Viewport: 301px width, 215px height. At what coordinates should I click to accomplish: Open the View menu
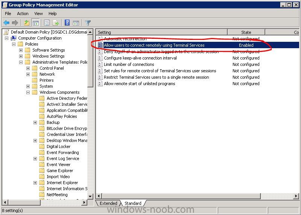point(38,14)
